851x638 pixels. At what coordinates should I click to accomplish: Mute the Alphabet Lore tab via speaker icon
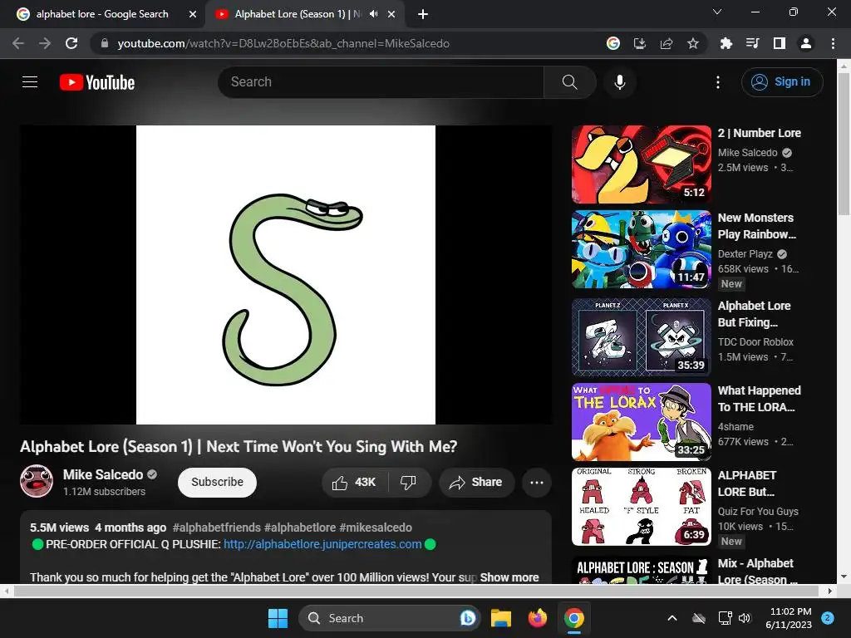pyautogui.click(x=373, y=14)
